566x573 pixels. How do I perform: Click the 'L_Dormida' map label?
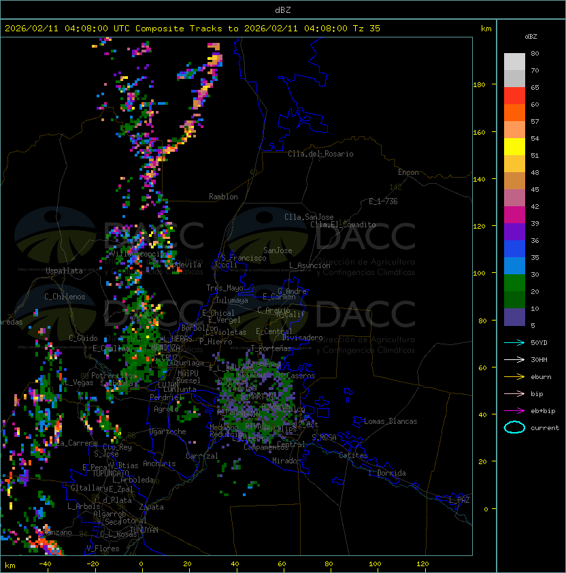tap(387, 473)
